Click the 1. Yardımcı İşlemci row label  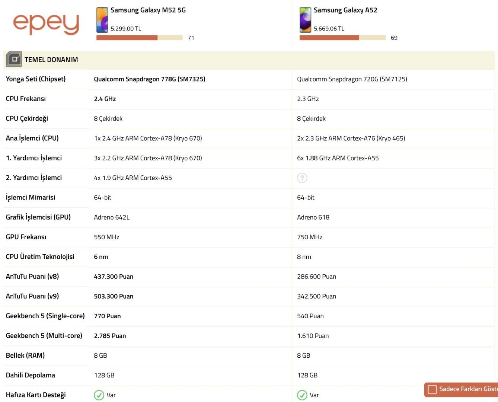pyautogui.click(x=34, y=158)
